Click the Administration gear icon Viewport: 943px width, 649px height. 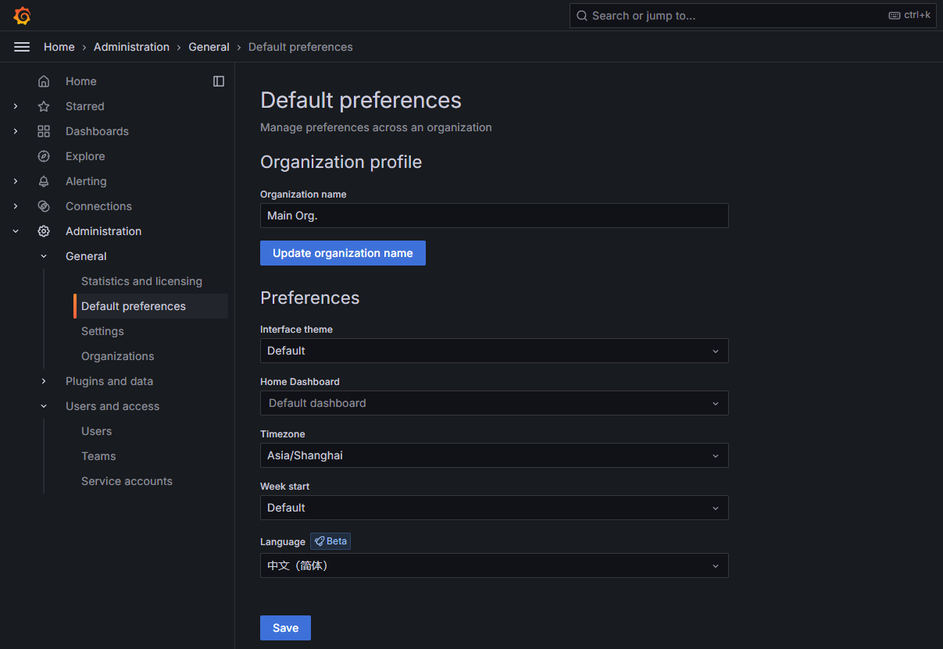44,231
